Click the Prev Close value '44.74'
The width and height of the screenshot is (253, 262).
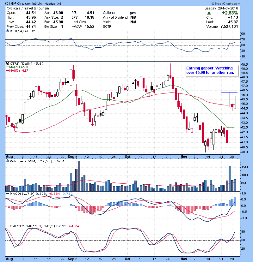[31, 27]
